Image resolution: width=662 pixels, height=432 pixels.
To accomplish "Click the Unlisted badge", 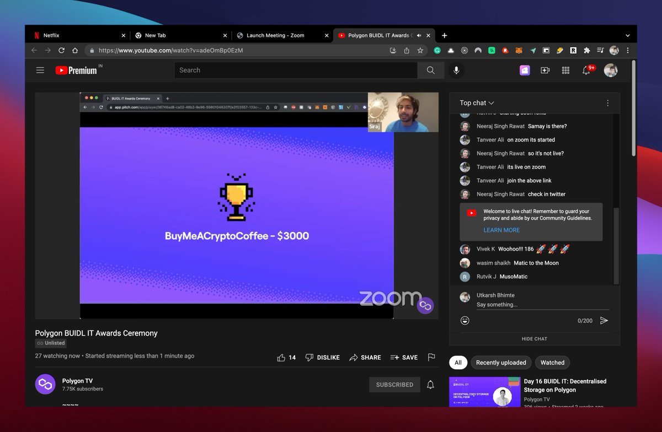I will pos(51,343).
